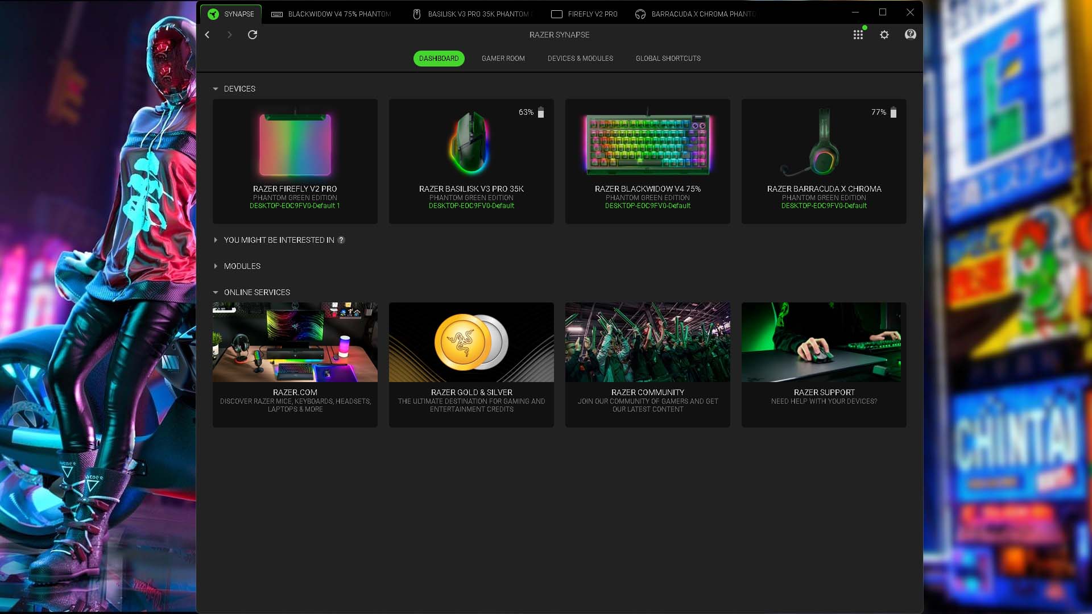Expand the Modules section
The height and width of the screenshot is (614, 1092).
[x=216, y=266]
